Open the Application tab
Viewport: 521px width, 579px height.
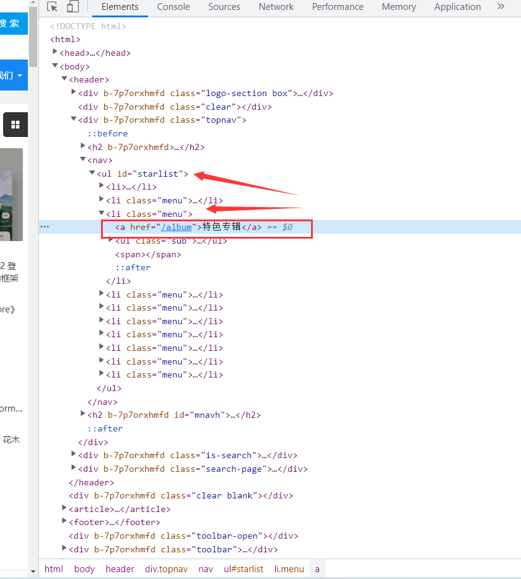coord(458,7)
